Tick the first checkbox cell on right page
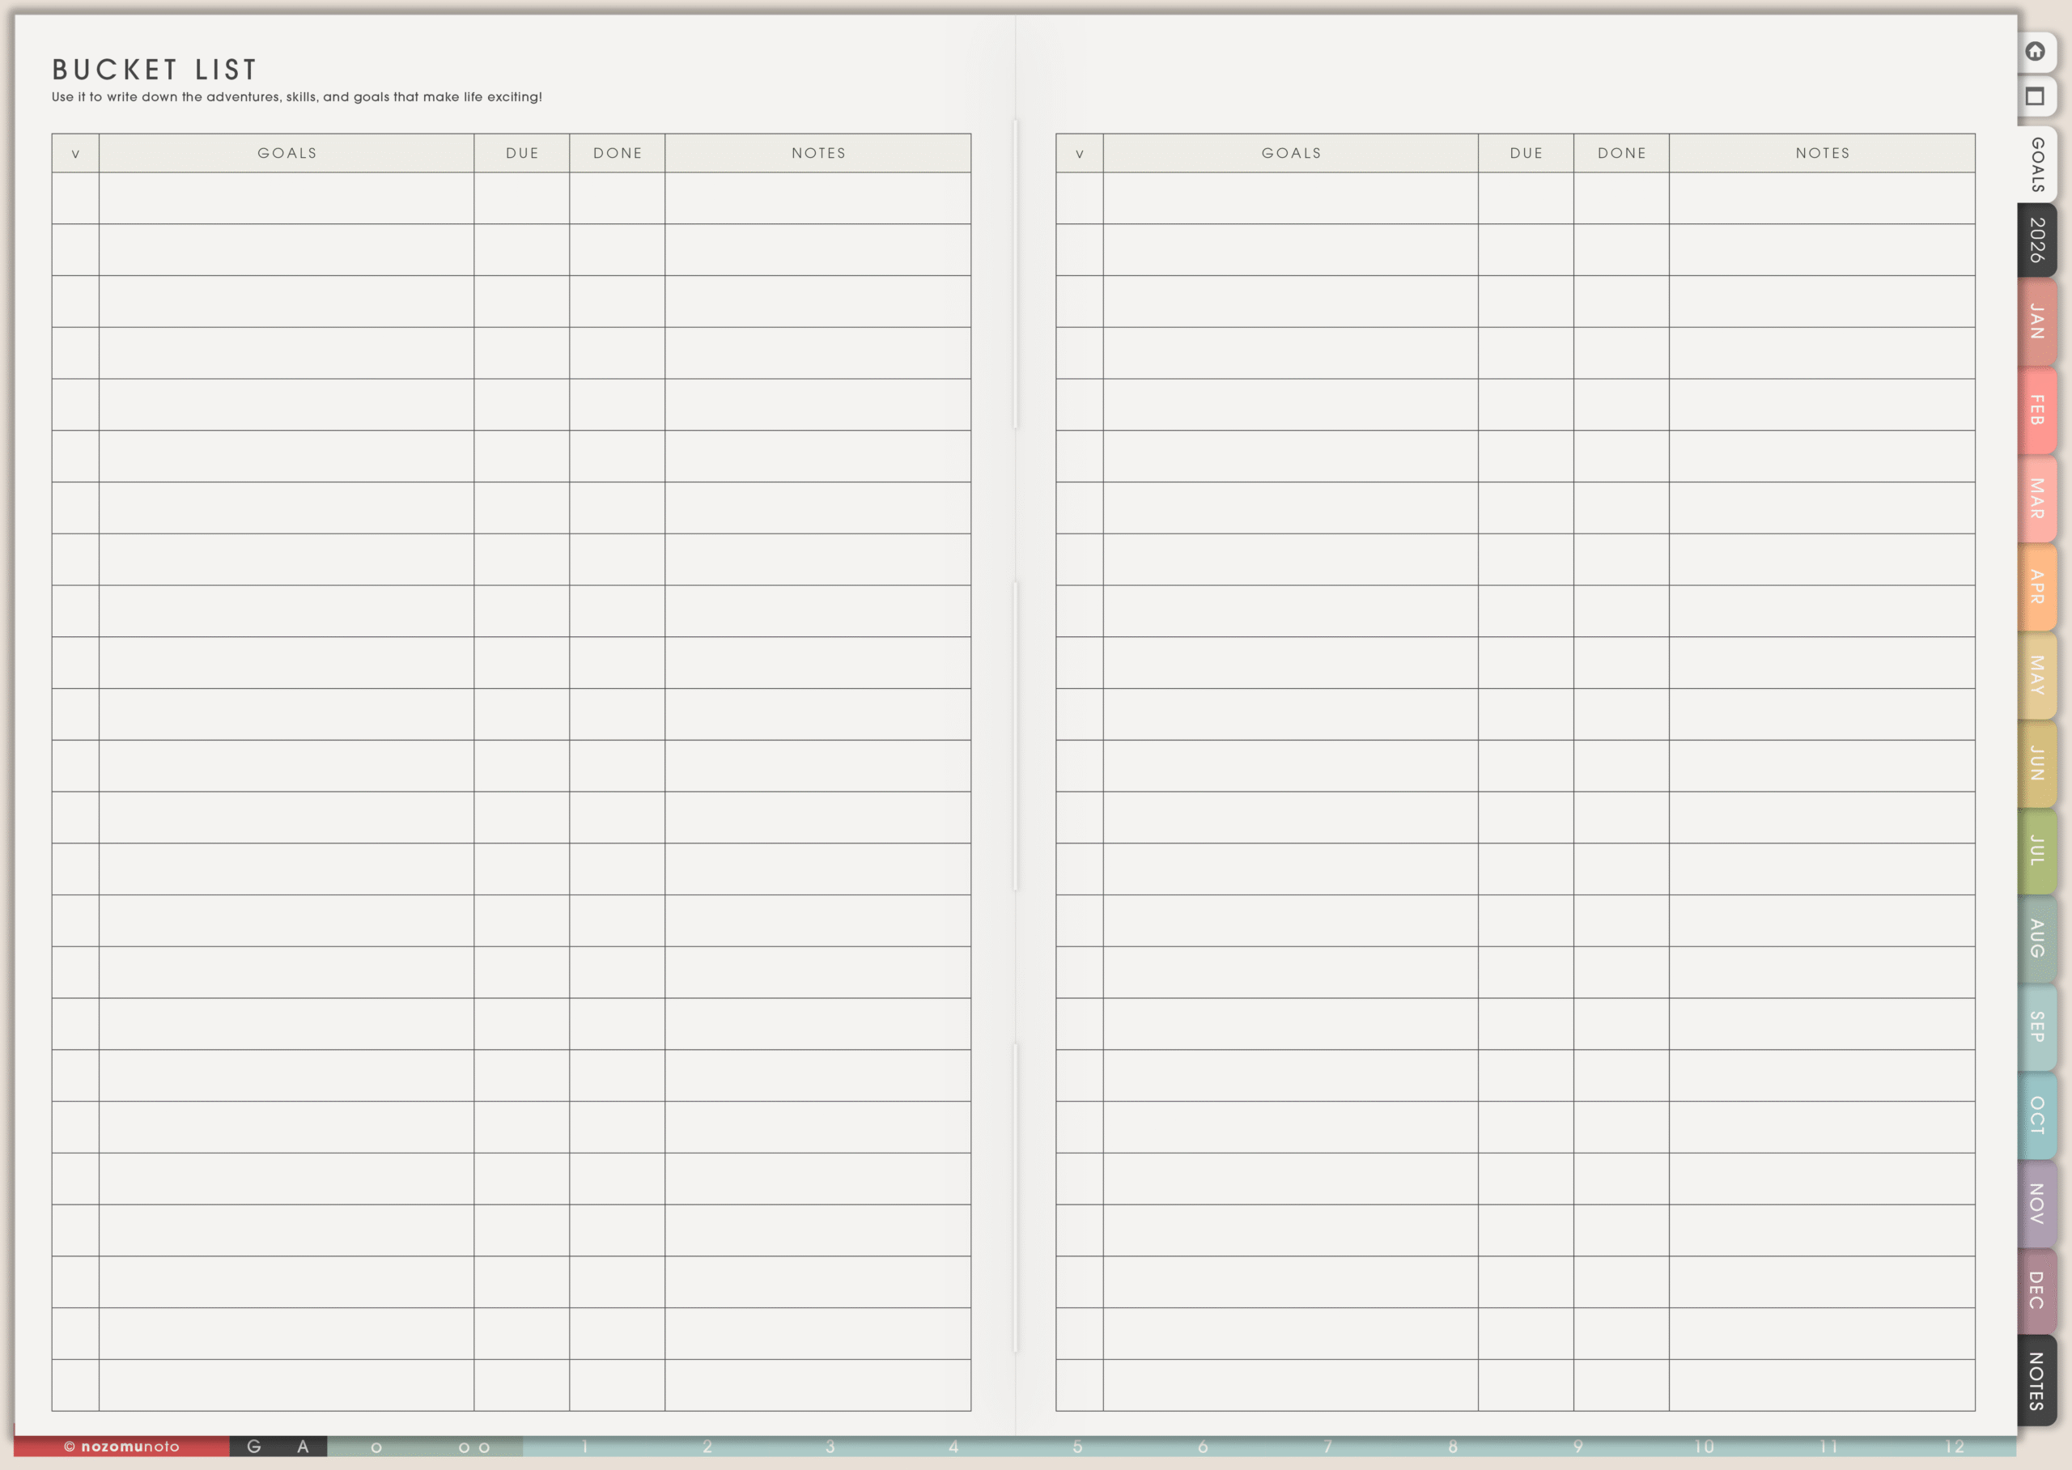This screenshot has height=1470, width=2072. (x=1079, y=198)
